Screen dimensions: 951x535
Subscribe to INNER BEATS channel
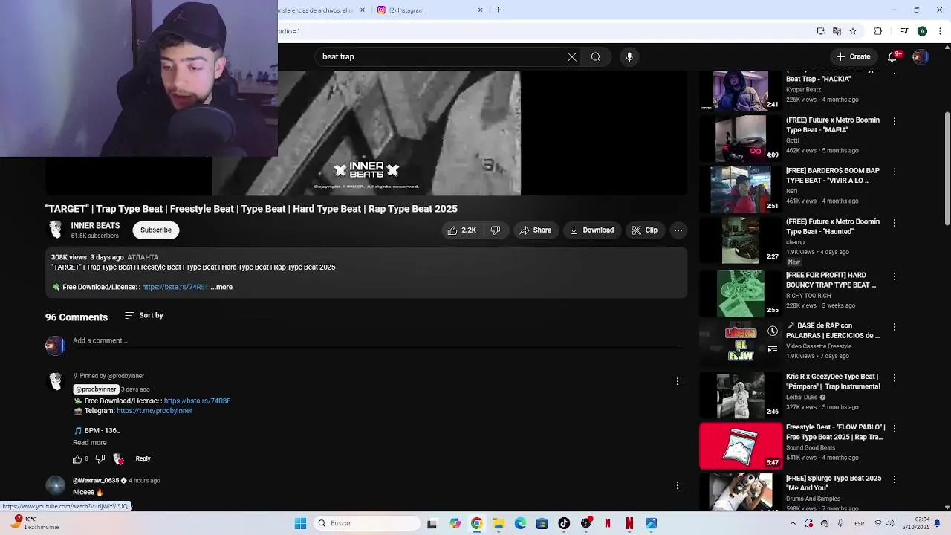coord(156,230)
